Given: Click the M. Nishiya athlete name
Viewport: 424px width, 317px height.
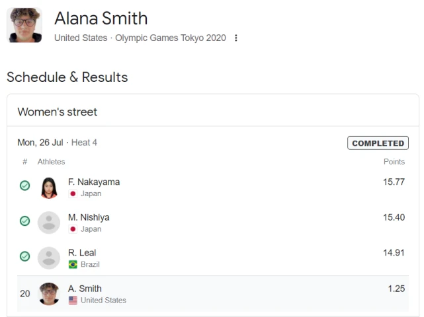Looking at the screenshot, I should tap(89, 217).
